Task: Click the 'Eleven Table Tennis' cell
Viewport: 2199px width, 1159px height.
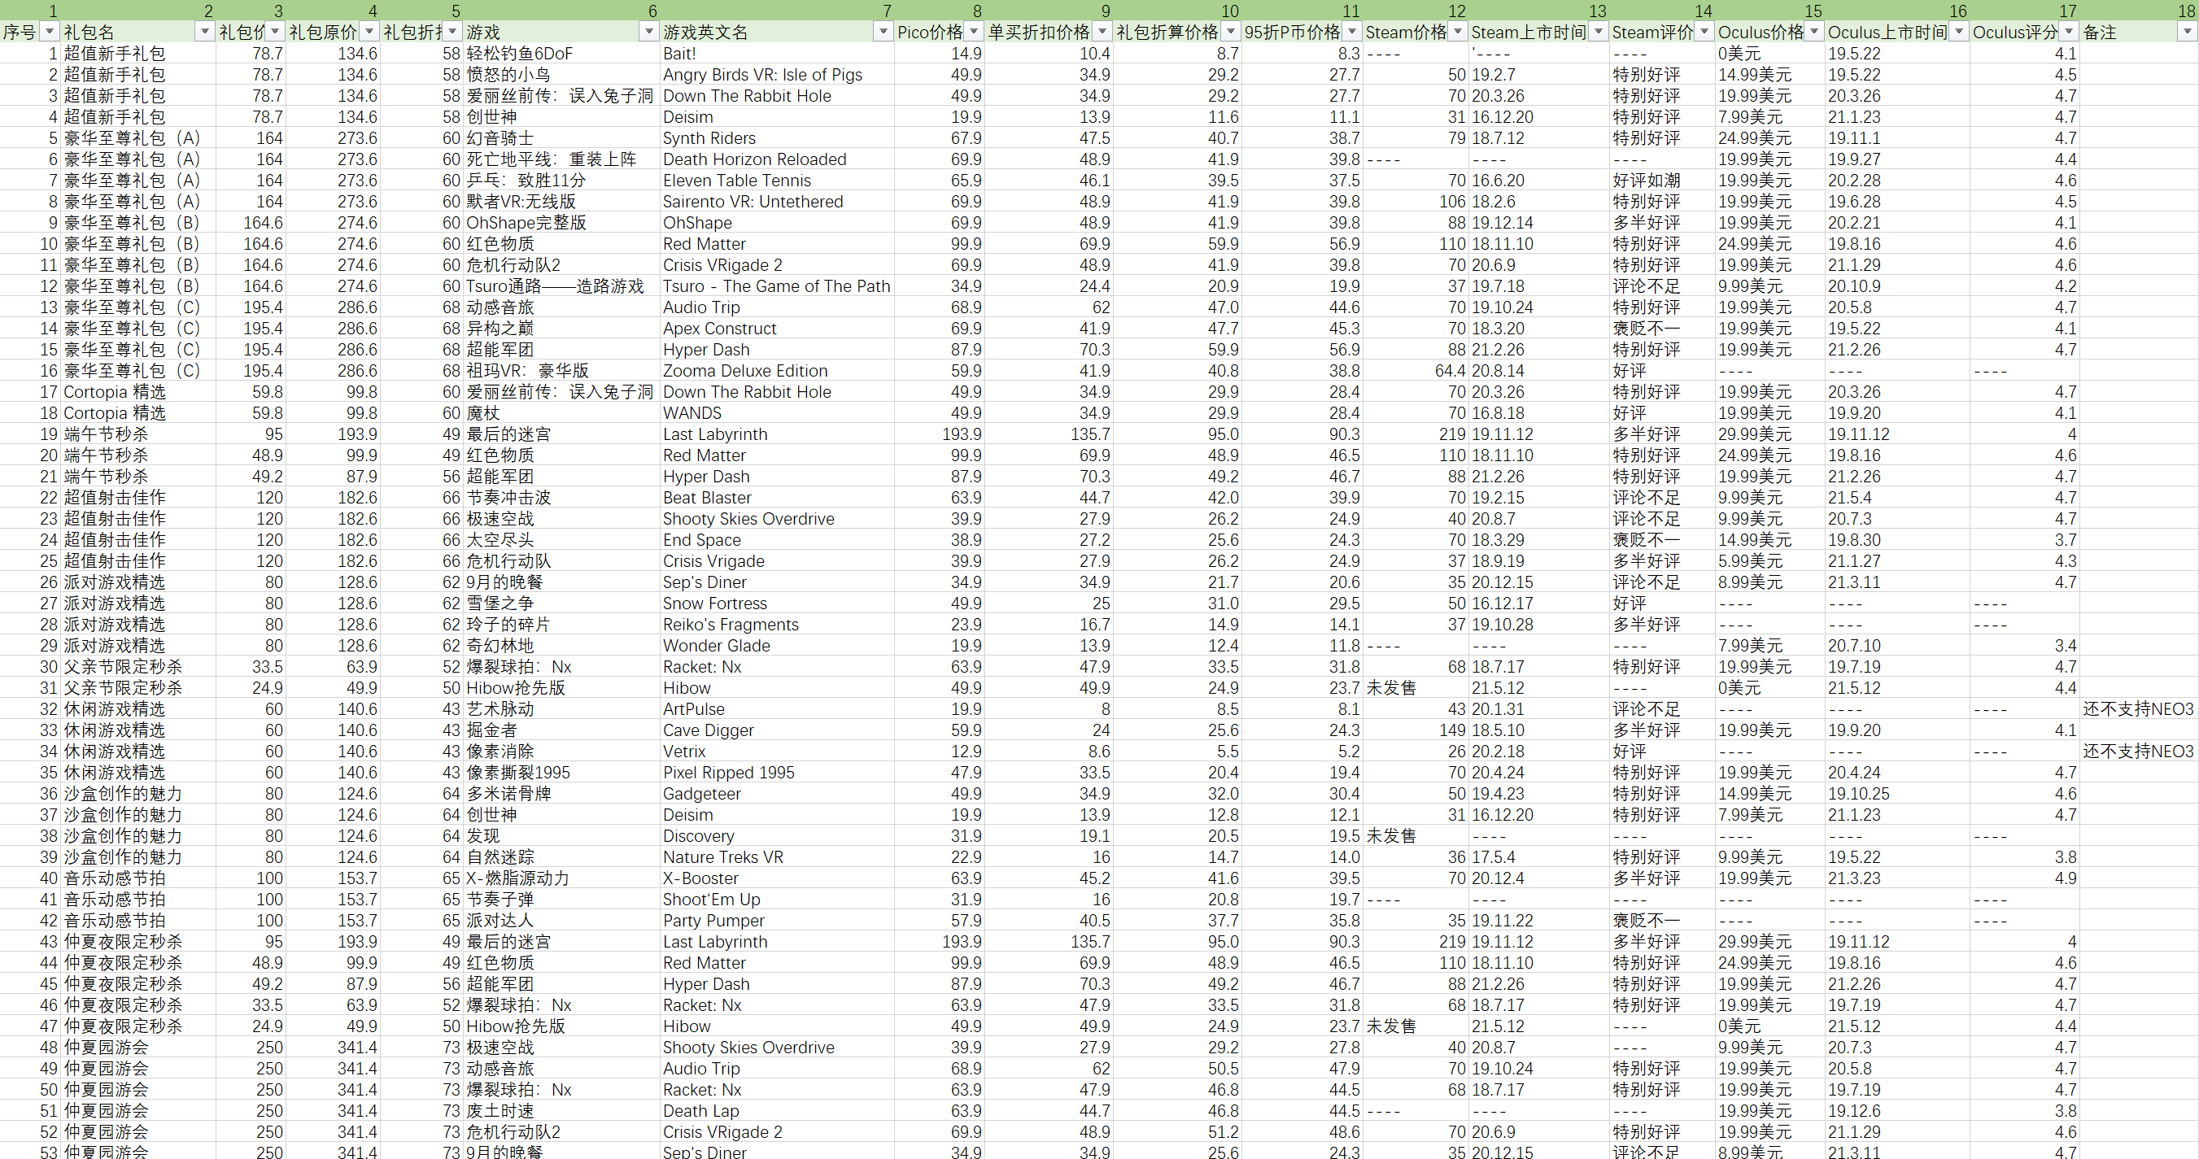Action: (x=777, y=180)
